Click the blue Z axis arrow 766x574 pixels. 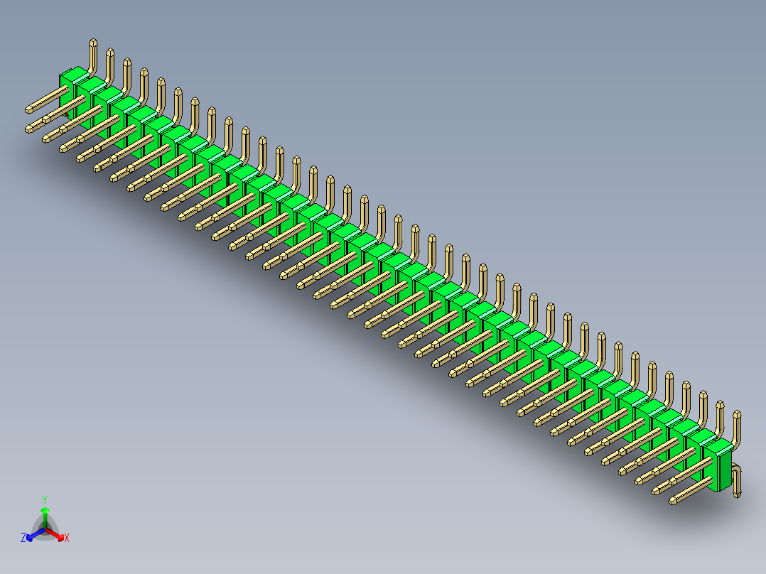point(30,538)
